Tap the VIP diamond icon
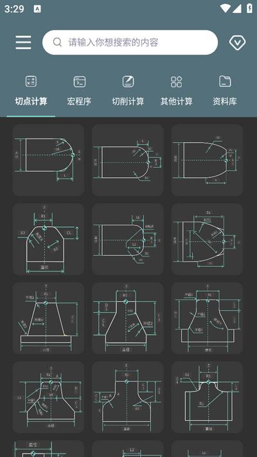 click(x=237, y=42)
